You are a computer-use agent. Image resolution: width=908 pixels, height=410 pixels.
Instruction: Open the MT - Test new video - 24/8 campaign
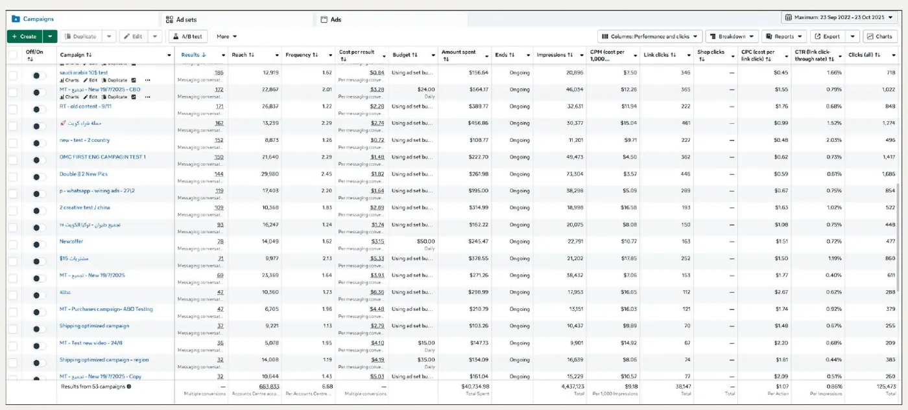pyautogui.click(x=91, y=343)
